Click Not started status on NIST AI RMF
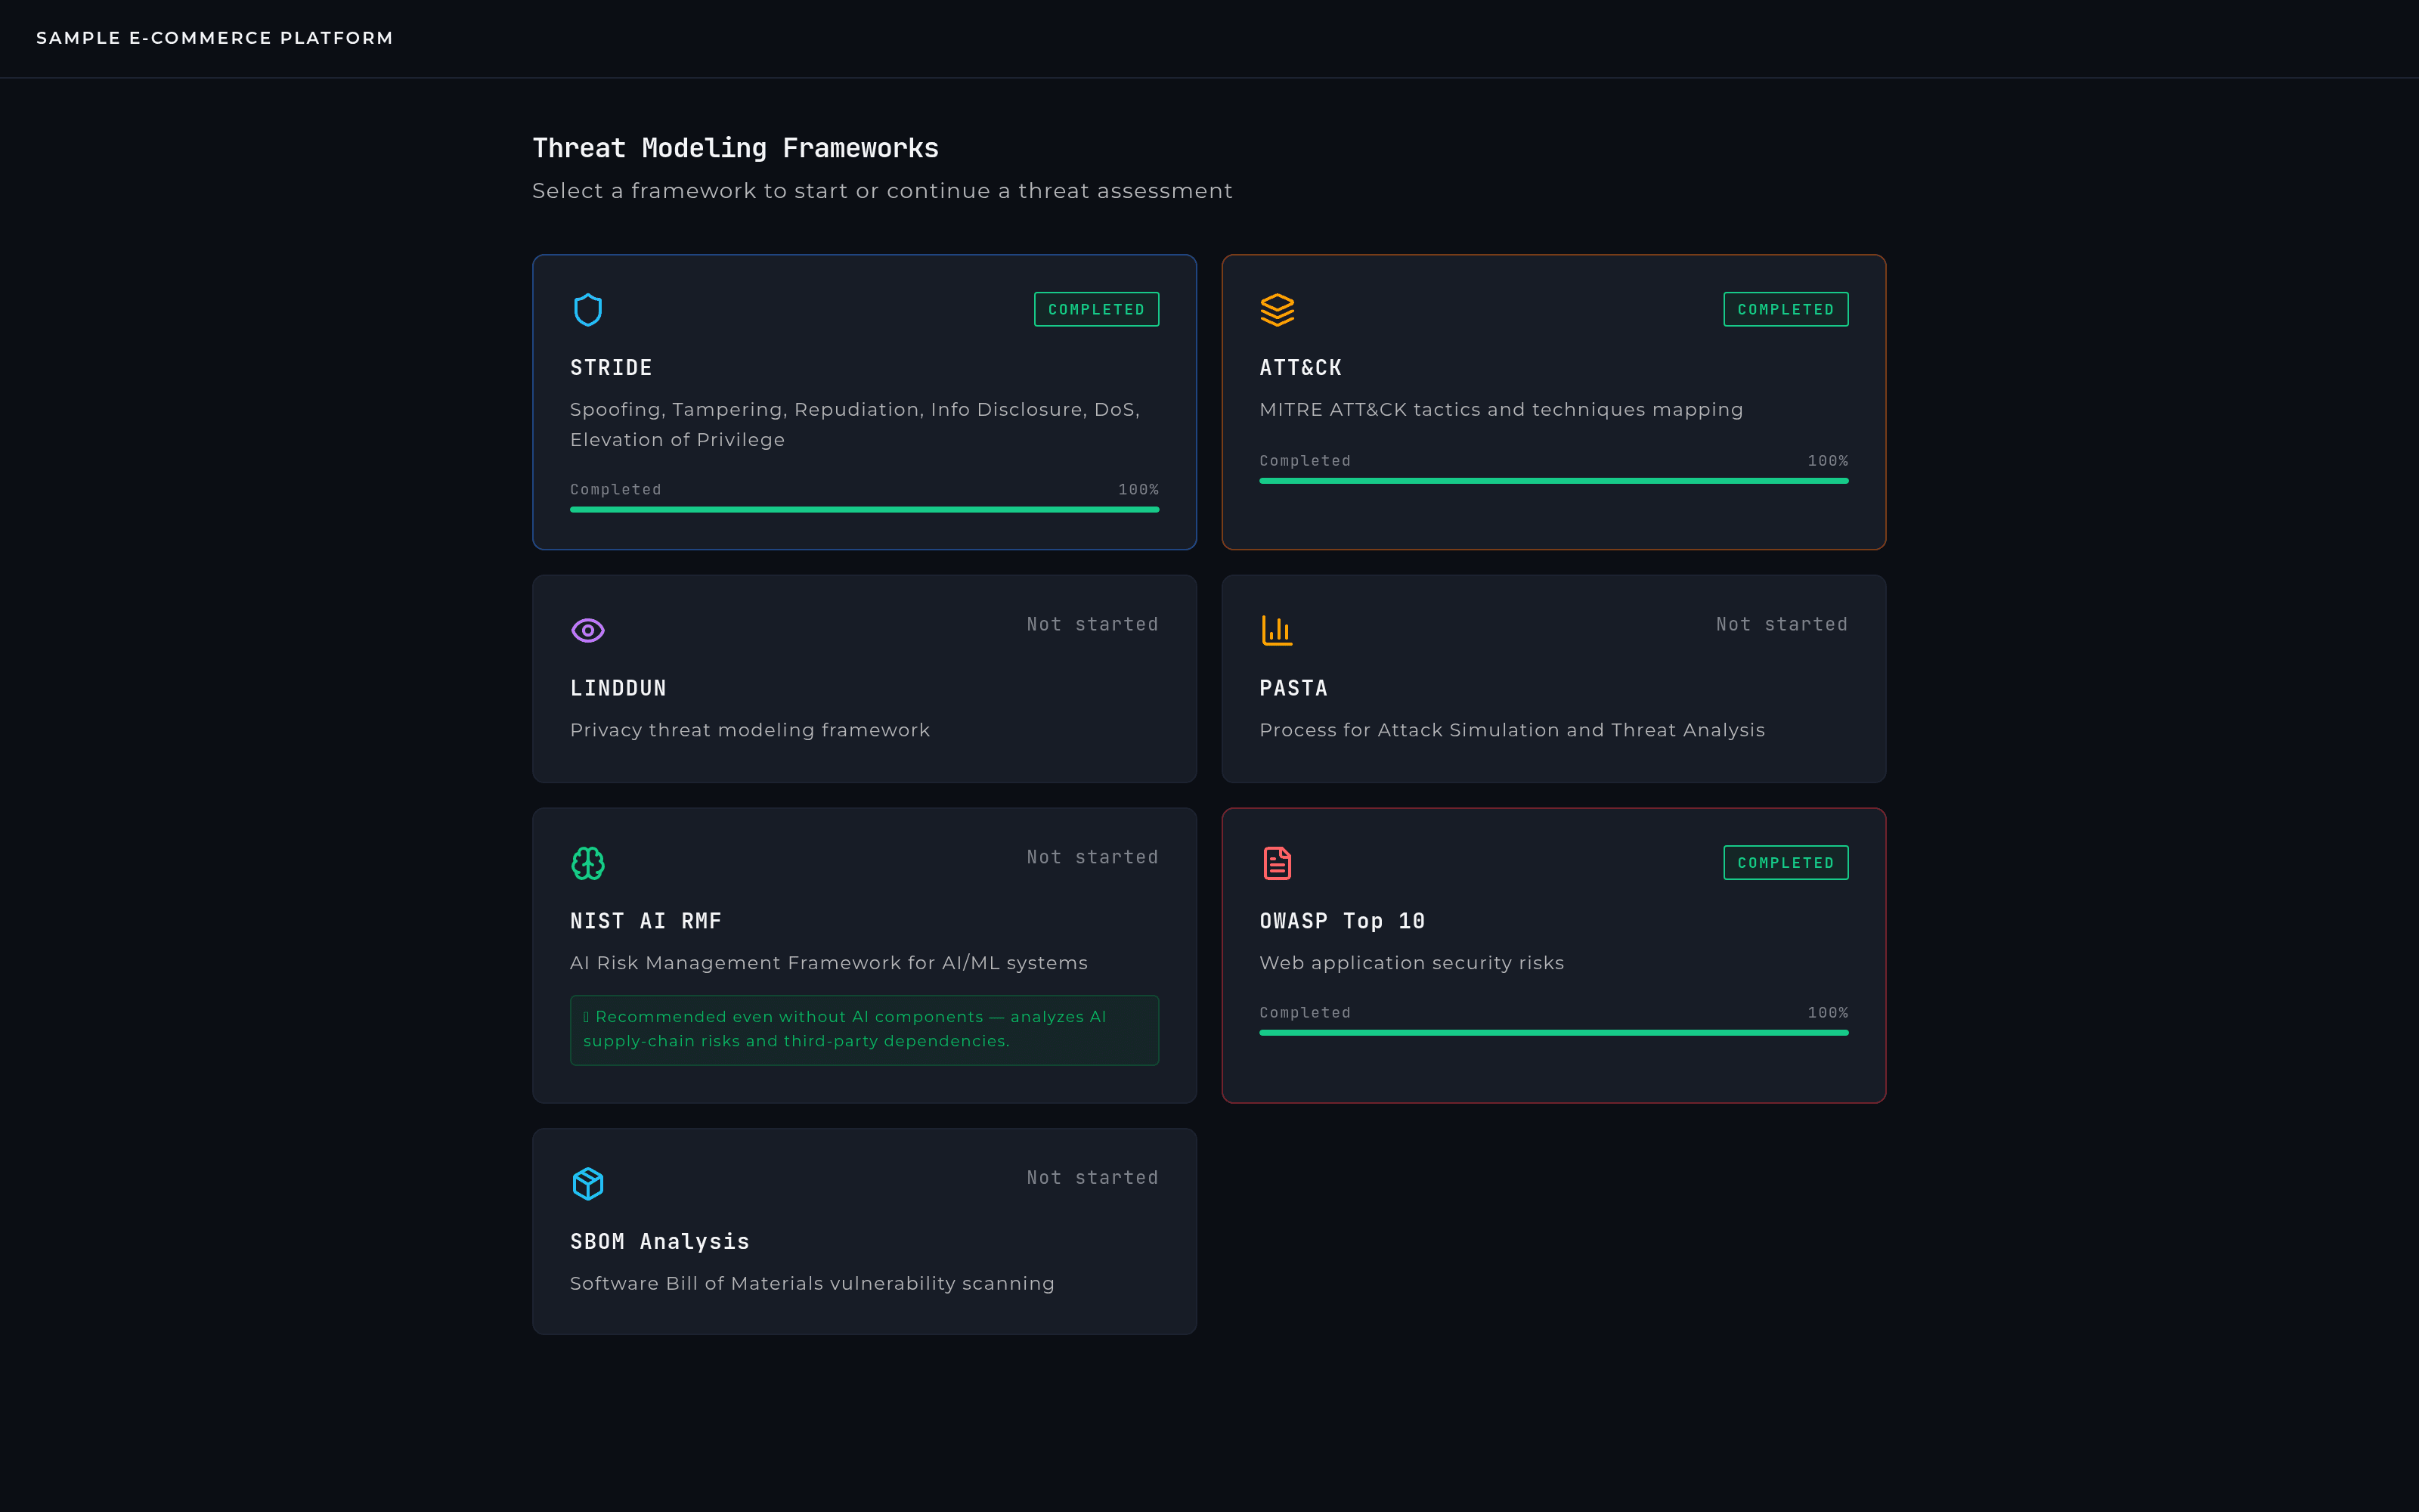2419x1512 pixels. click(x=1092, y=857)
